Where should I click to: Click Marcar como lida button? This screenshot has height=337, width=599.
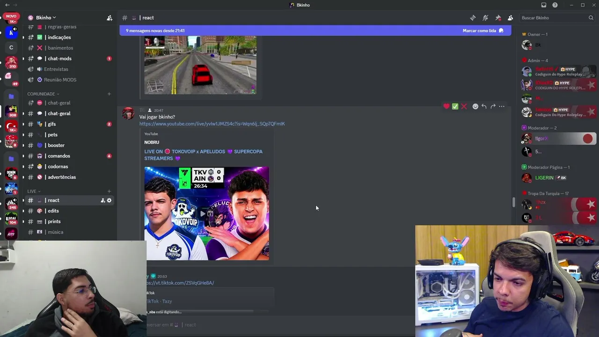[483, 30]
